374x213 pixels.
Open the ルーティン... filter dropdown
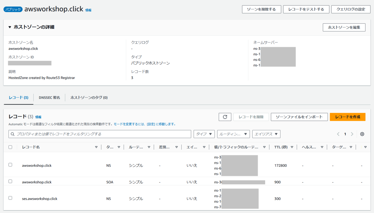pyautogui.click(x=233, y=134)
